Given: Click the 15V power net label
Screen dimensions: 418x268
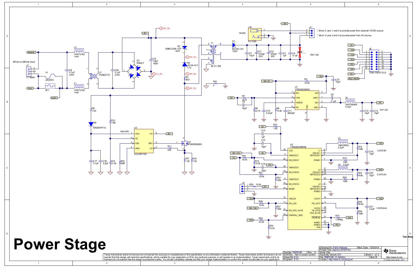Looking at the screenshot, I should coord(285,23).
